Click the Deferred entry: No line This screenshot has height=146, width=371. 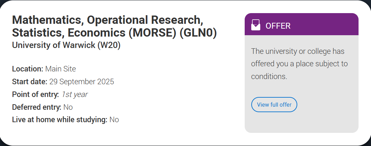point(42,107)
